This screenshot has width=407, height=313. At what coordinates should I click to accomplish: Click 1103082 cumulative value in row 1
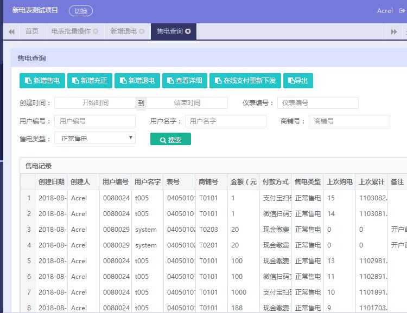(373, 198)
